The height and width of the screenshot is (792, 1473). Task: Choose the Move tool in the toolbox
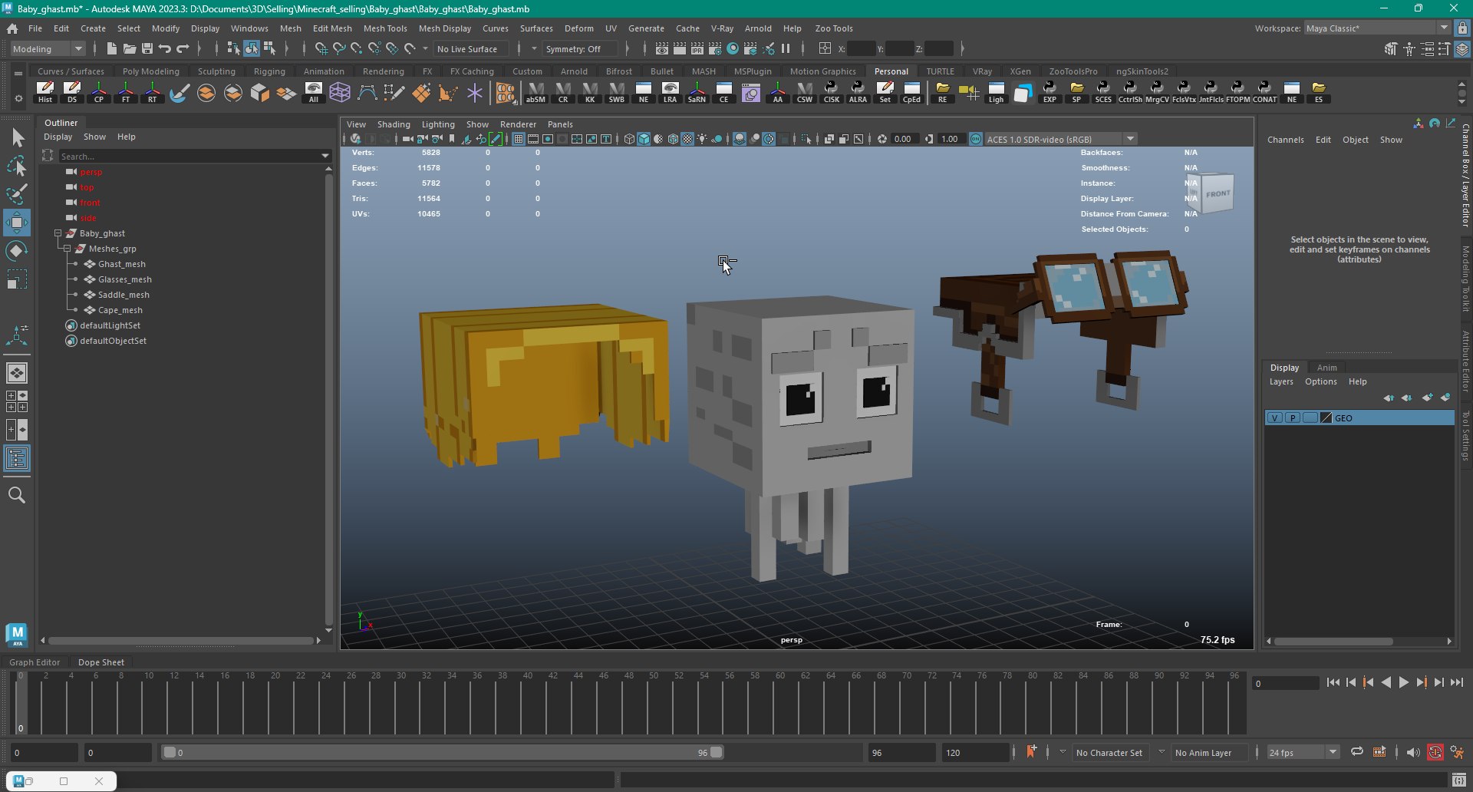point(17,223)
